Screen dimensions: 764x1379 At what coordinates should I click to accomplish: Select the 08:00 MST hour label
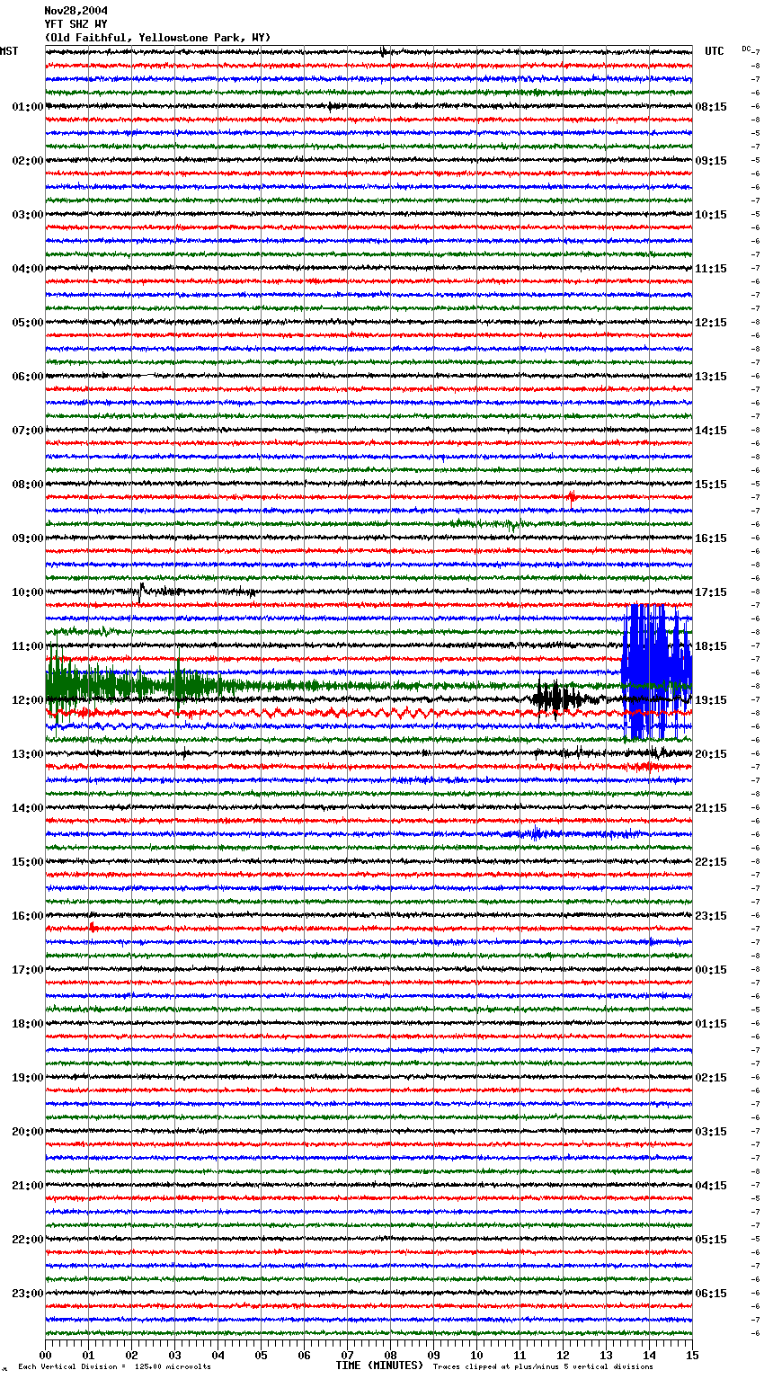(x=28, y=485)
